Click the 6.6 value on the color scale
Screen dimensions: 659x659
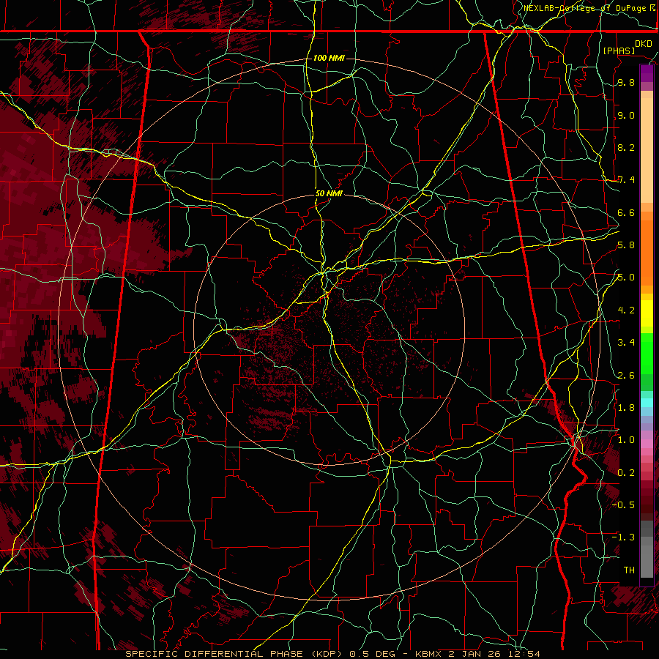point(626,212)
